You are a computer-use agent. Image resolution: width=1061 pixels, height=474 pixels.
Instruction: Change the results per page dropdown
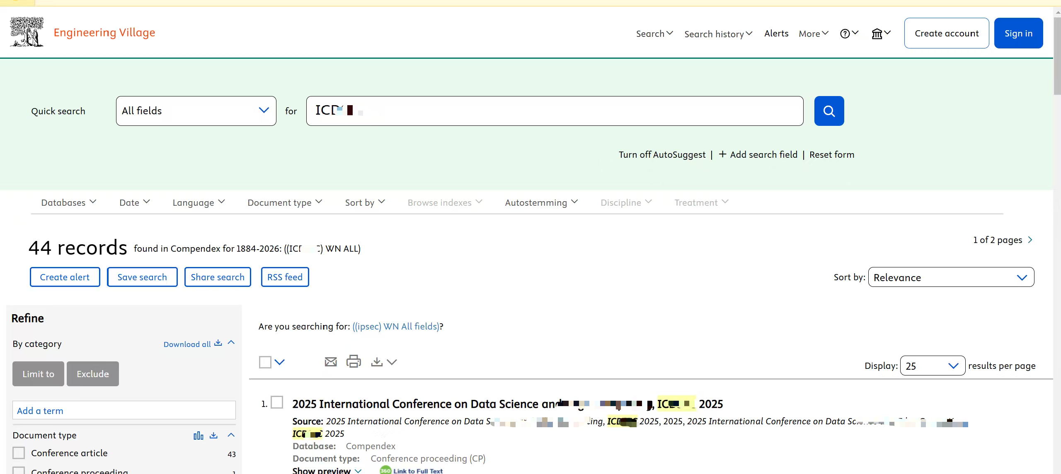coord(933,366)
